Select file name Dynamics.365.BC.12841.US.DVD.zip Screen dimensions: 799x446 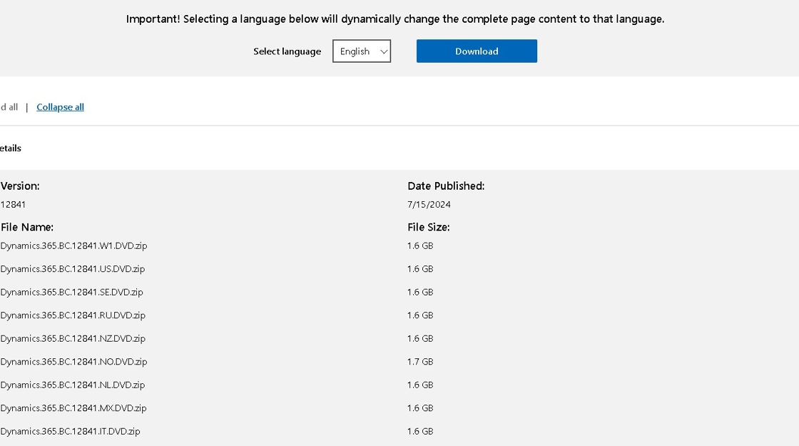click(72, 268)
